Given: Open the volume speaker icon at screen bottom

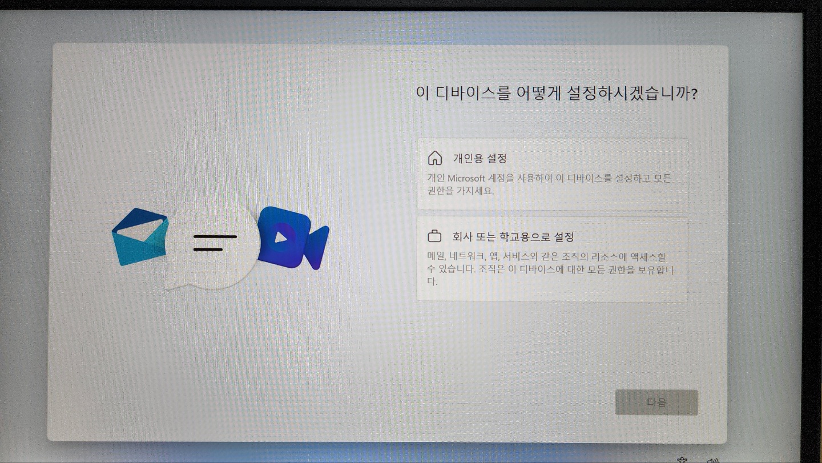Looking at the screenshot, I should click(x=712, y=459).
